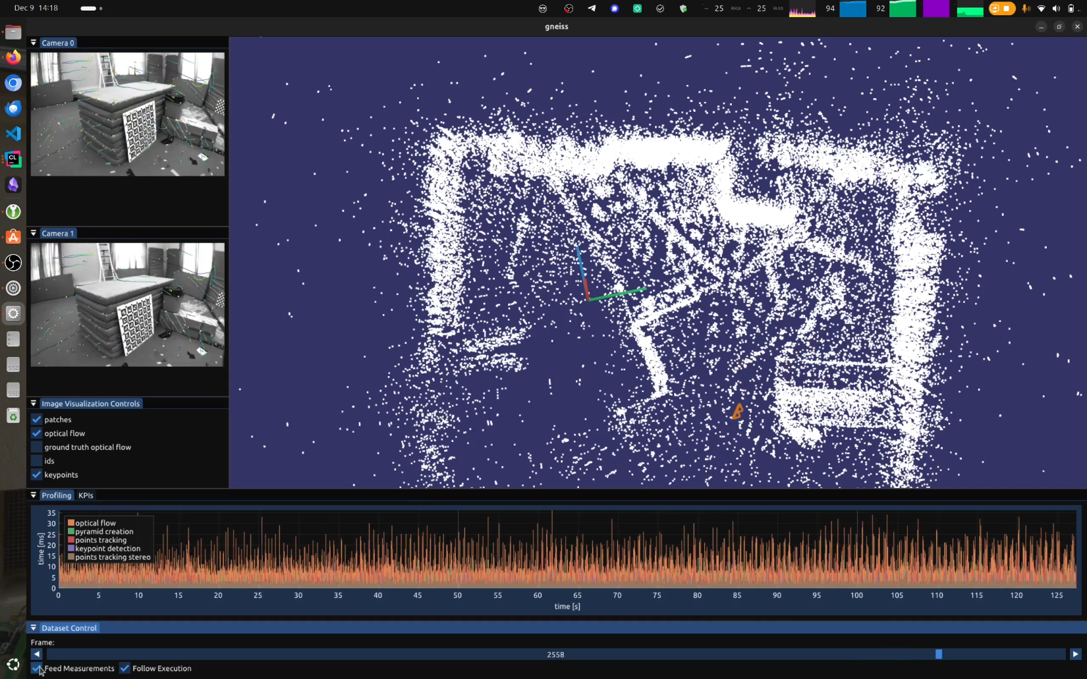Click the Image Visualization Controls title tab
Screen dimensions: 1087x679
pos(91,404)
